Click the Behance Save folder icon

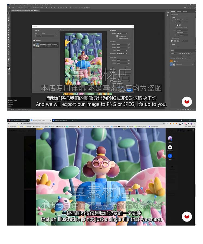coord(170,147)
